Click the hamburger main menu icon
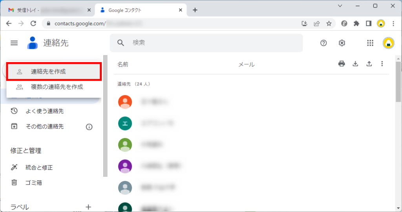402x212 pixels. (x=14, y=43)
